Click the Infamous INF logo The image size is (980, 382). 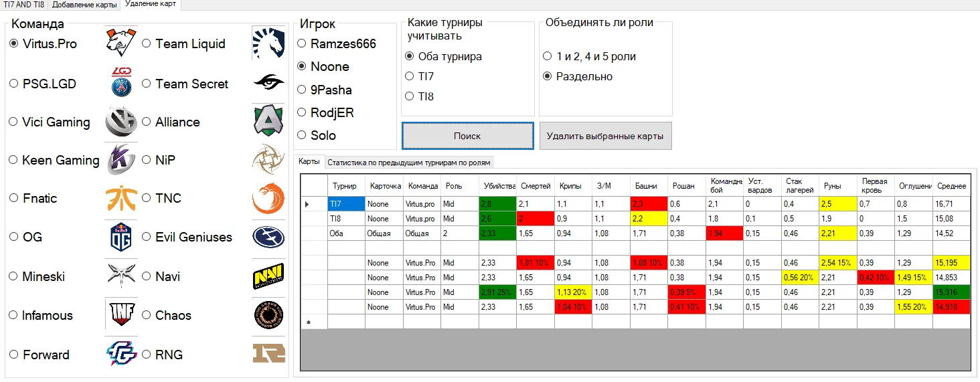pos(121,314)
